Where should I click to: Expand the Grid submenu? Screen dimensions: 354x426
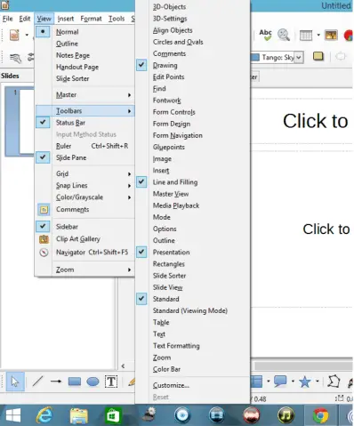tap(84, 173)
